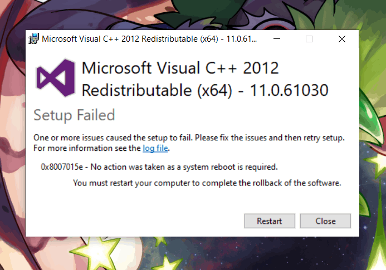Click the installer icon in the title bar

pos(33,38)
